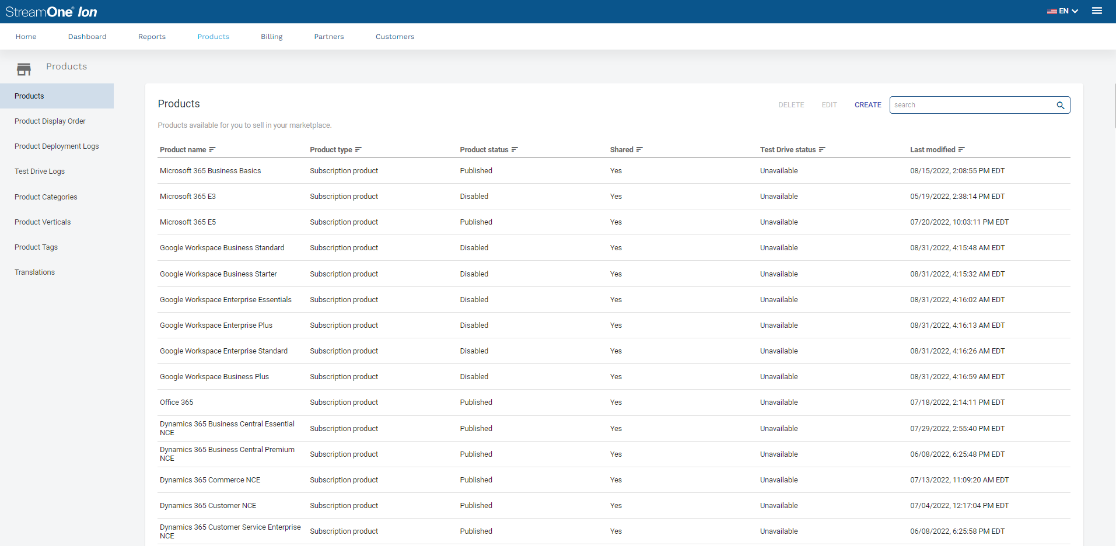Image resolution: width=1116 pixels, height=546 pixels.
Task: Open the Partners tab
Action: tap(329, 37)
